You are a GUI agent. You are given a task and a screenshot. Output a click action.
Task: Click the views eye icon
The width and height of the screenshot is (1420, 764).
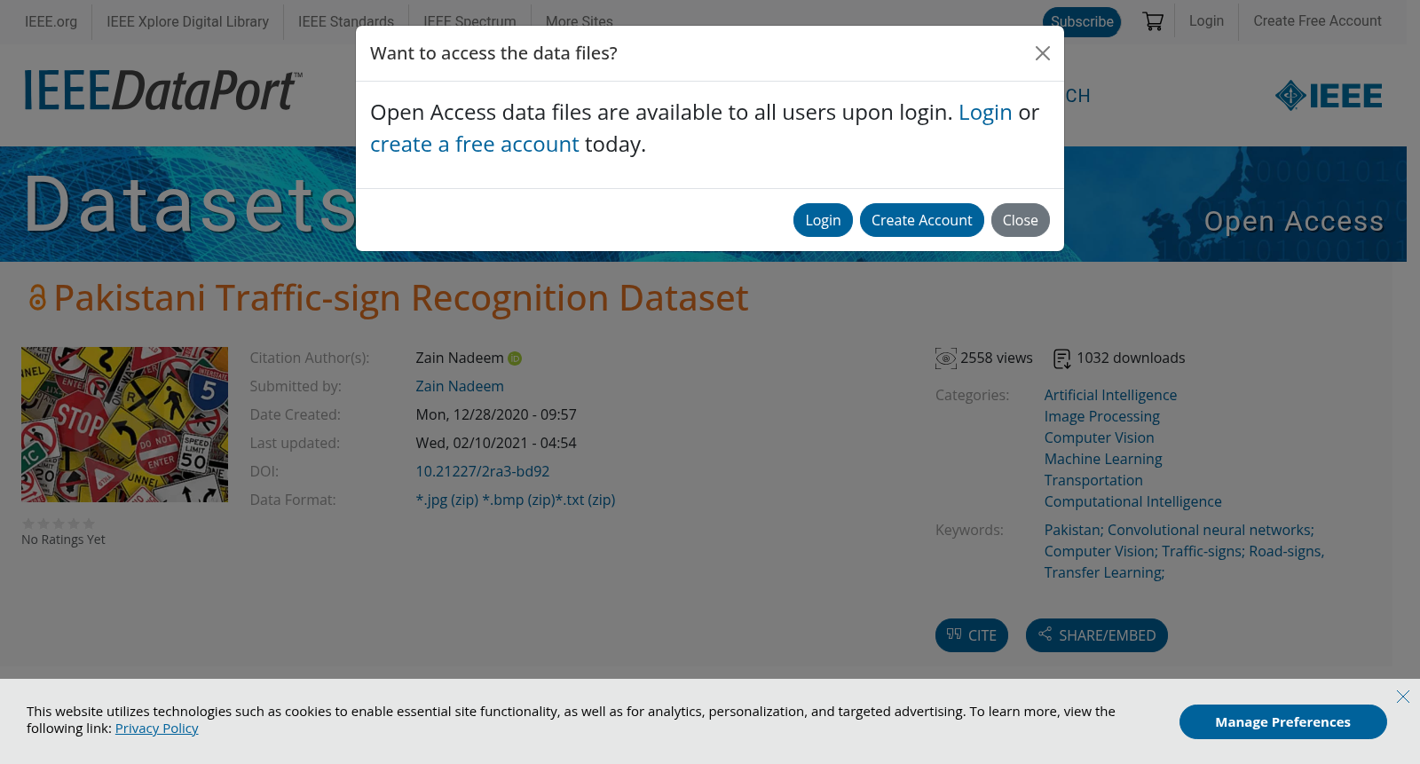(x=946, y=358)
